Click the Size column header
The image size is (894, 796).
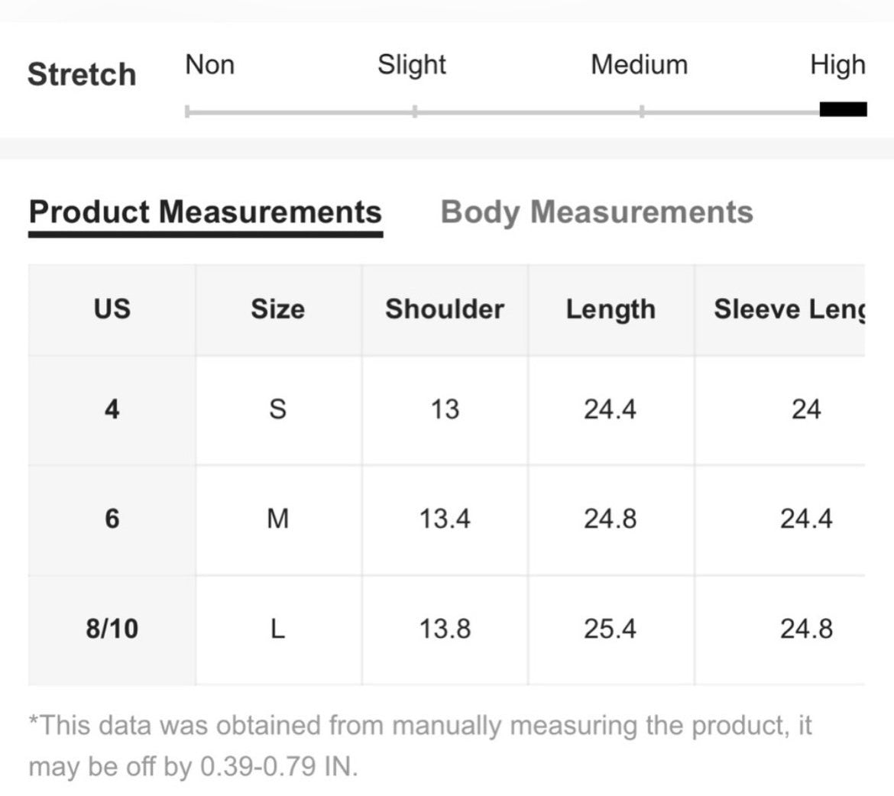277,309
